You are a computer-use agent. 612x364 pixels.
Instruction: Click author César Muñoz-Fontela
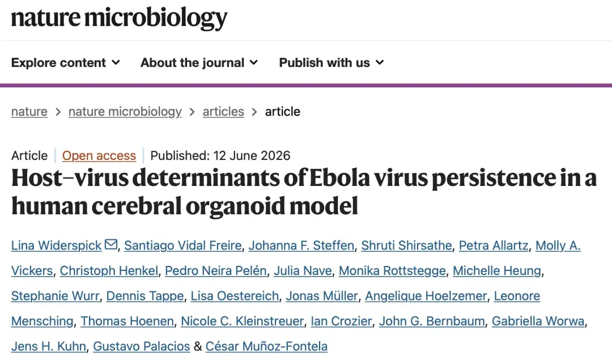point(266,346)
